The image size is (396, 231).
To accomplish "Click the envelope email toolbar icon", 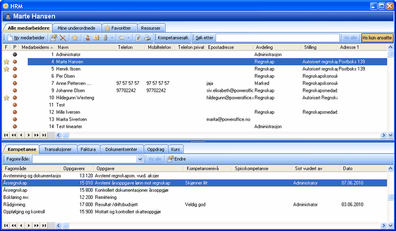I will [x=96, y=38].
